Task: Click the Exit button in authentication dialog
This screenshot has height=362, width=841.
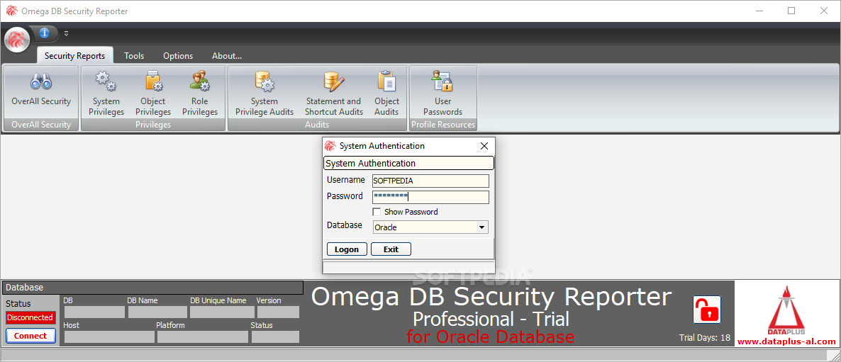Action: 391,249
